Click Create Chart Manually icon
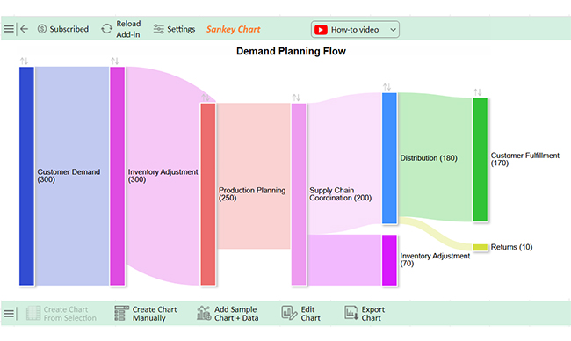 (121, 313)
